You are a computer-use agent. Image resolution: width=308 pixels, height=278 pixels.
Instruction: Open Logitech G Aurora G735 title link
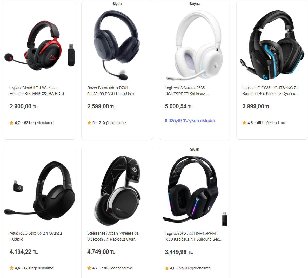click(x=186, y=91)
